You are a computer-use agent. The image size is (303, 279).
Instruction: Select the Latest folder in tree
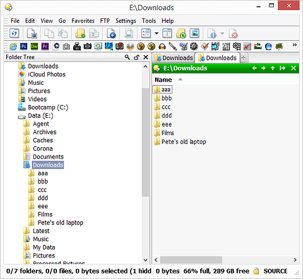pos(36,231)
